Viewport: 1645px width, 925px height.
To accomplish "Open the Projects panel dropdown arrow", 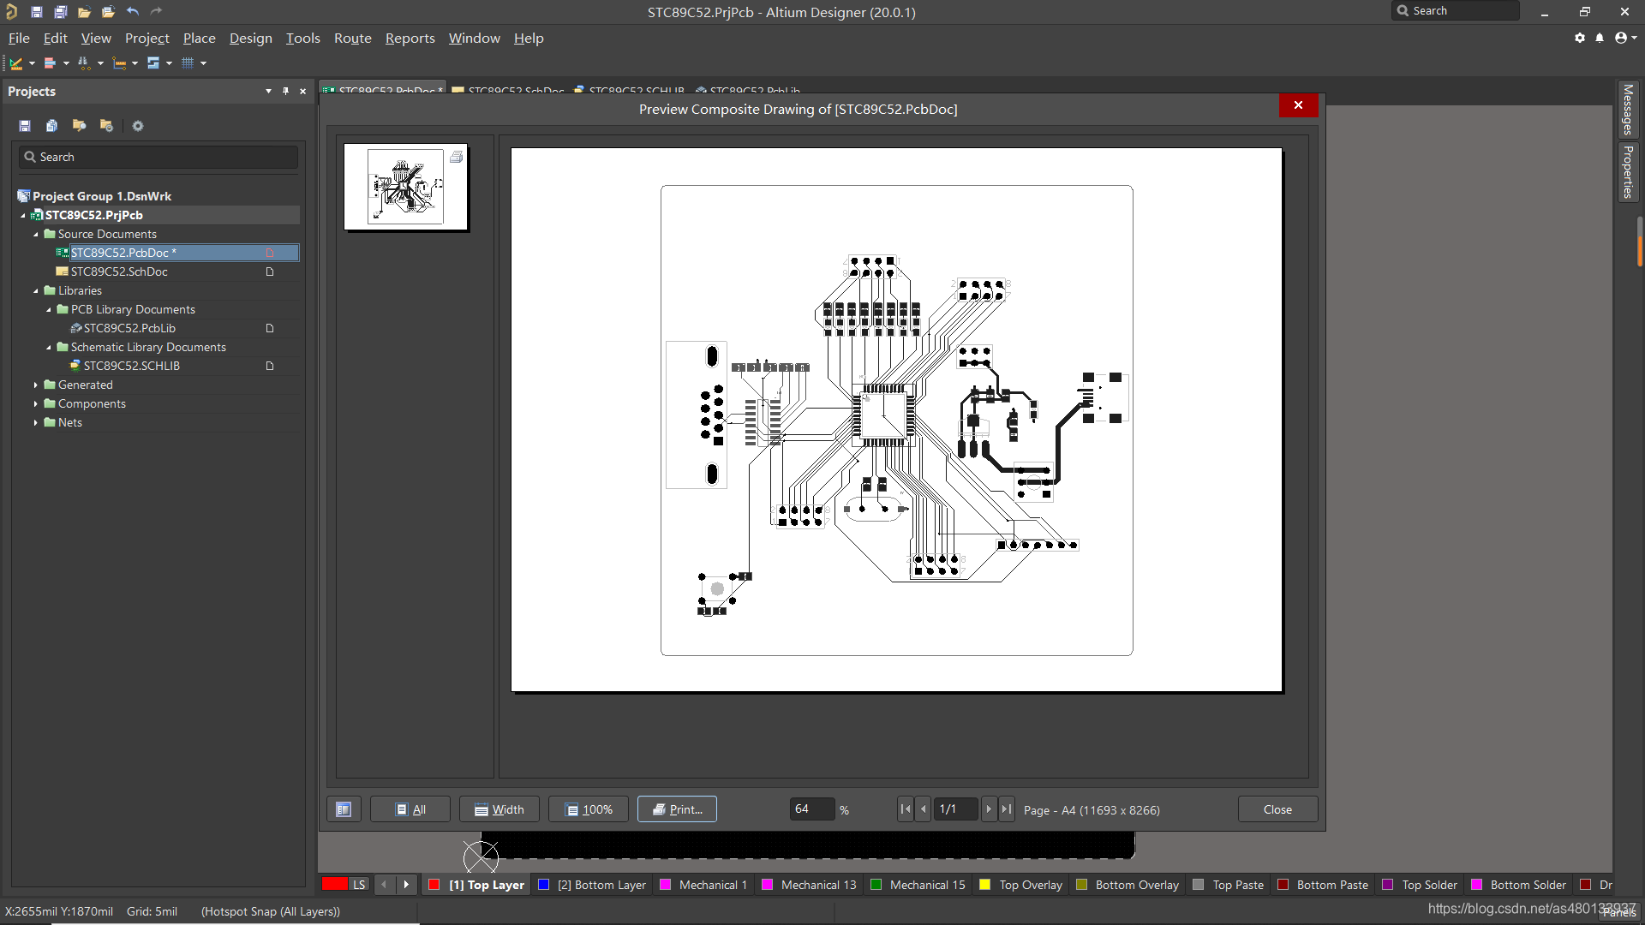I will 268,91.
